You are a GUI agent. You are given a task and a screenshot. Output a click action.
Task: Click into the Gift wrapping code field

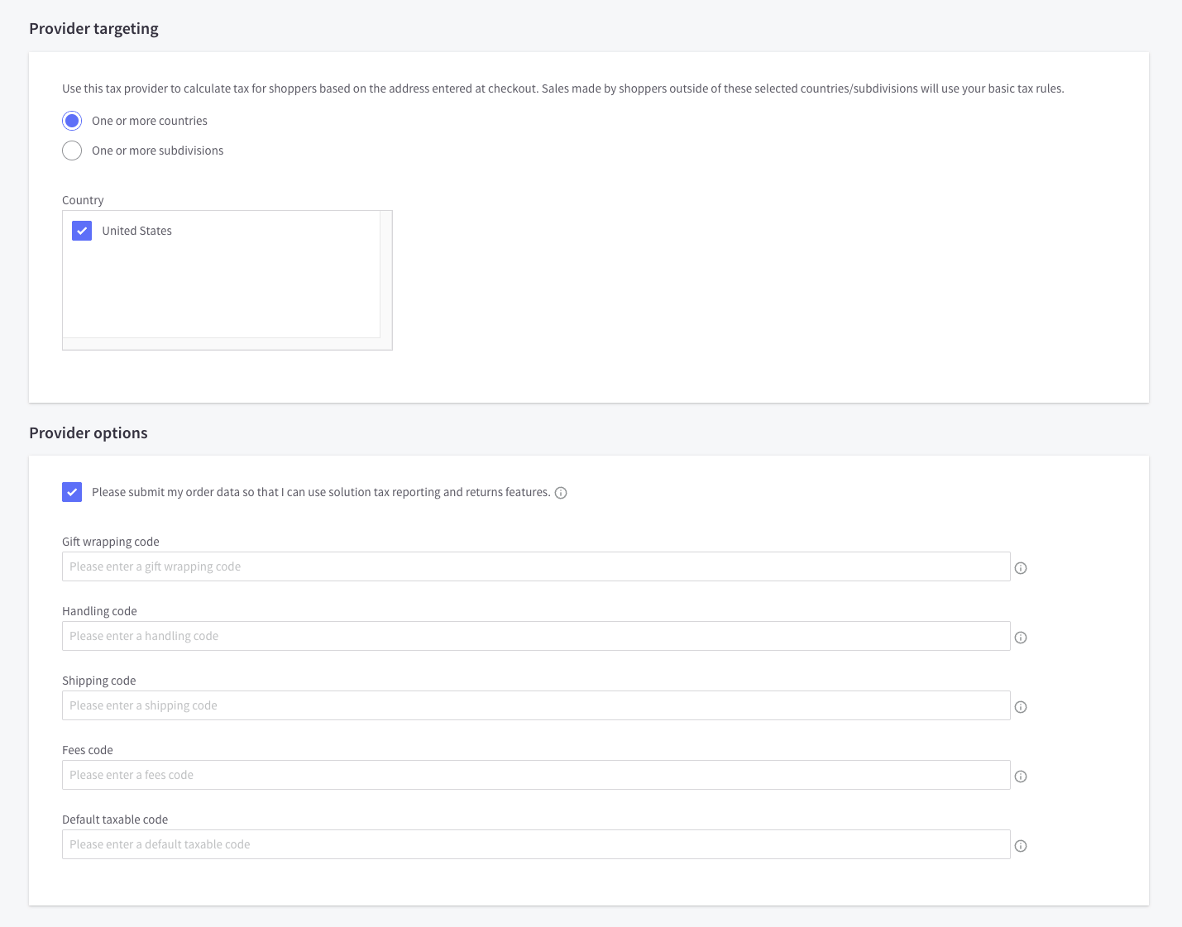536,566
